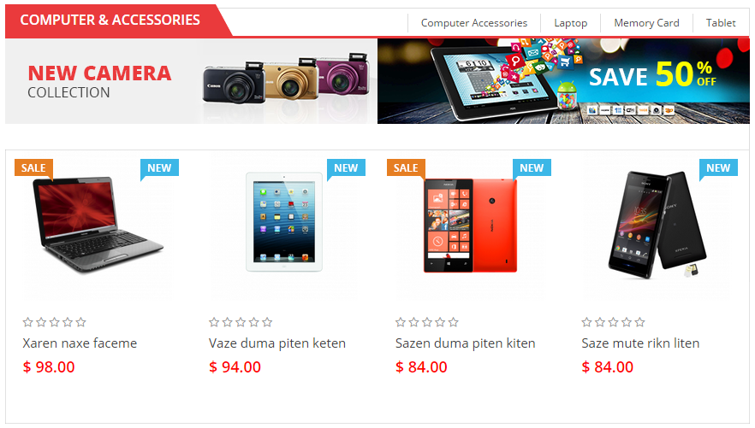Click the NEW badge on the Sony Xperia
The image size is (755, 428).
point(718,167)
